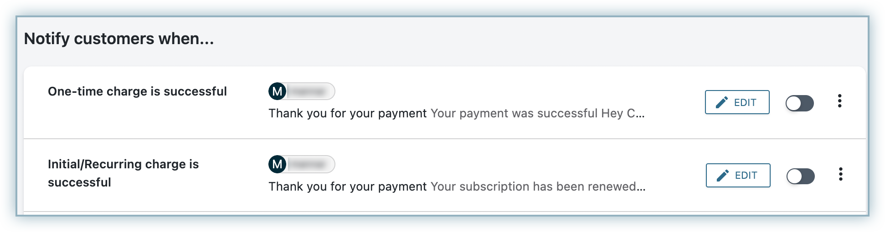Click "Thank you for your payment" in Recurring row
Image resolution: width=885 pixels, height=232 pixels.
[347, 187]
